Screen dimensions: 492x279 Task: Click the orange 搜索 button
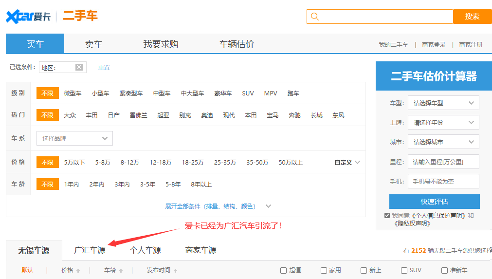472,17
